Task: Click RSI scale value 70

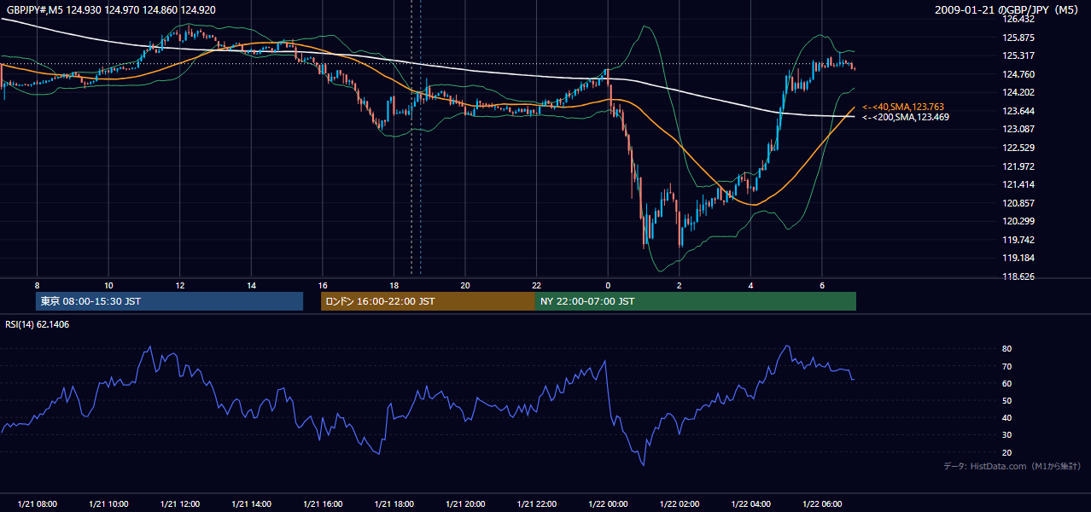Action: [1007, 366]
